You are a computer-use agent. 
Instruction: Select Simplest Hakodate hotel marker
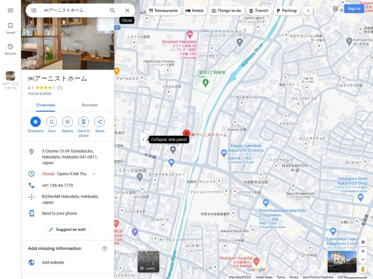[x=190, y=35]
